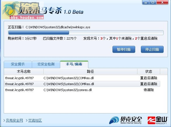This screenshot has width=171, height=127.
Task: Sort by the 路径 column header
Action: [90, 71]
